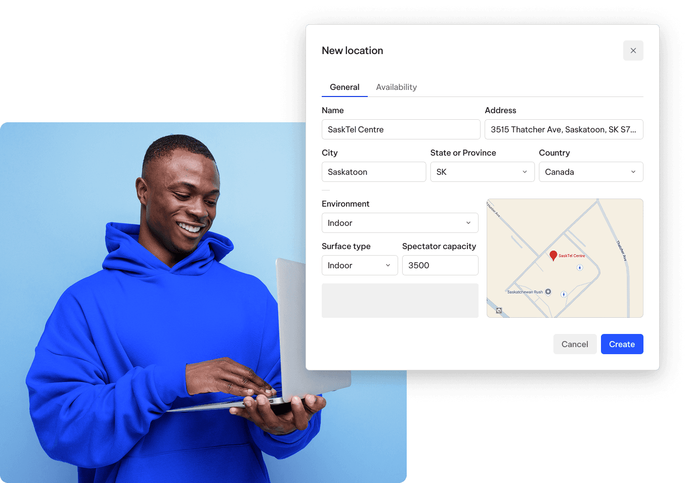Switch to the General tab
Viewport: 690px width, 483px height.
(x=344, y=87)
